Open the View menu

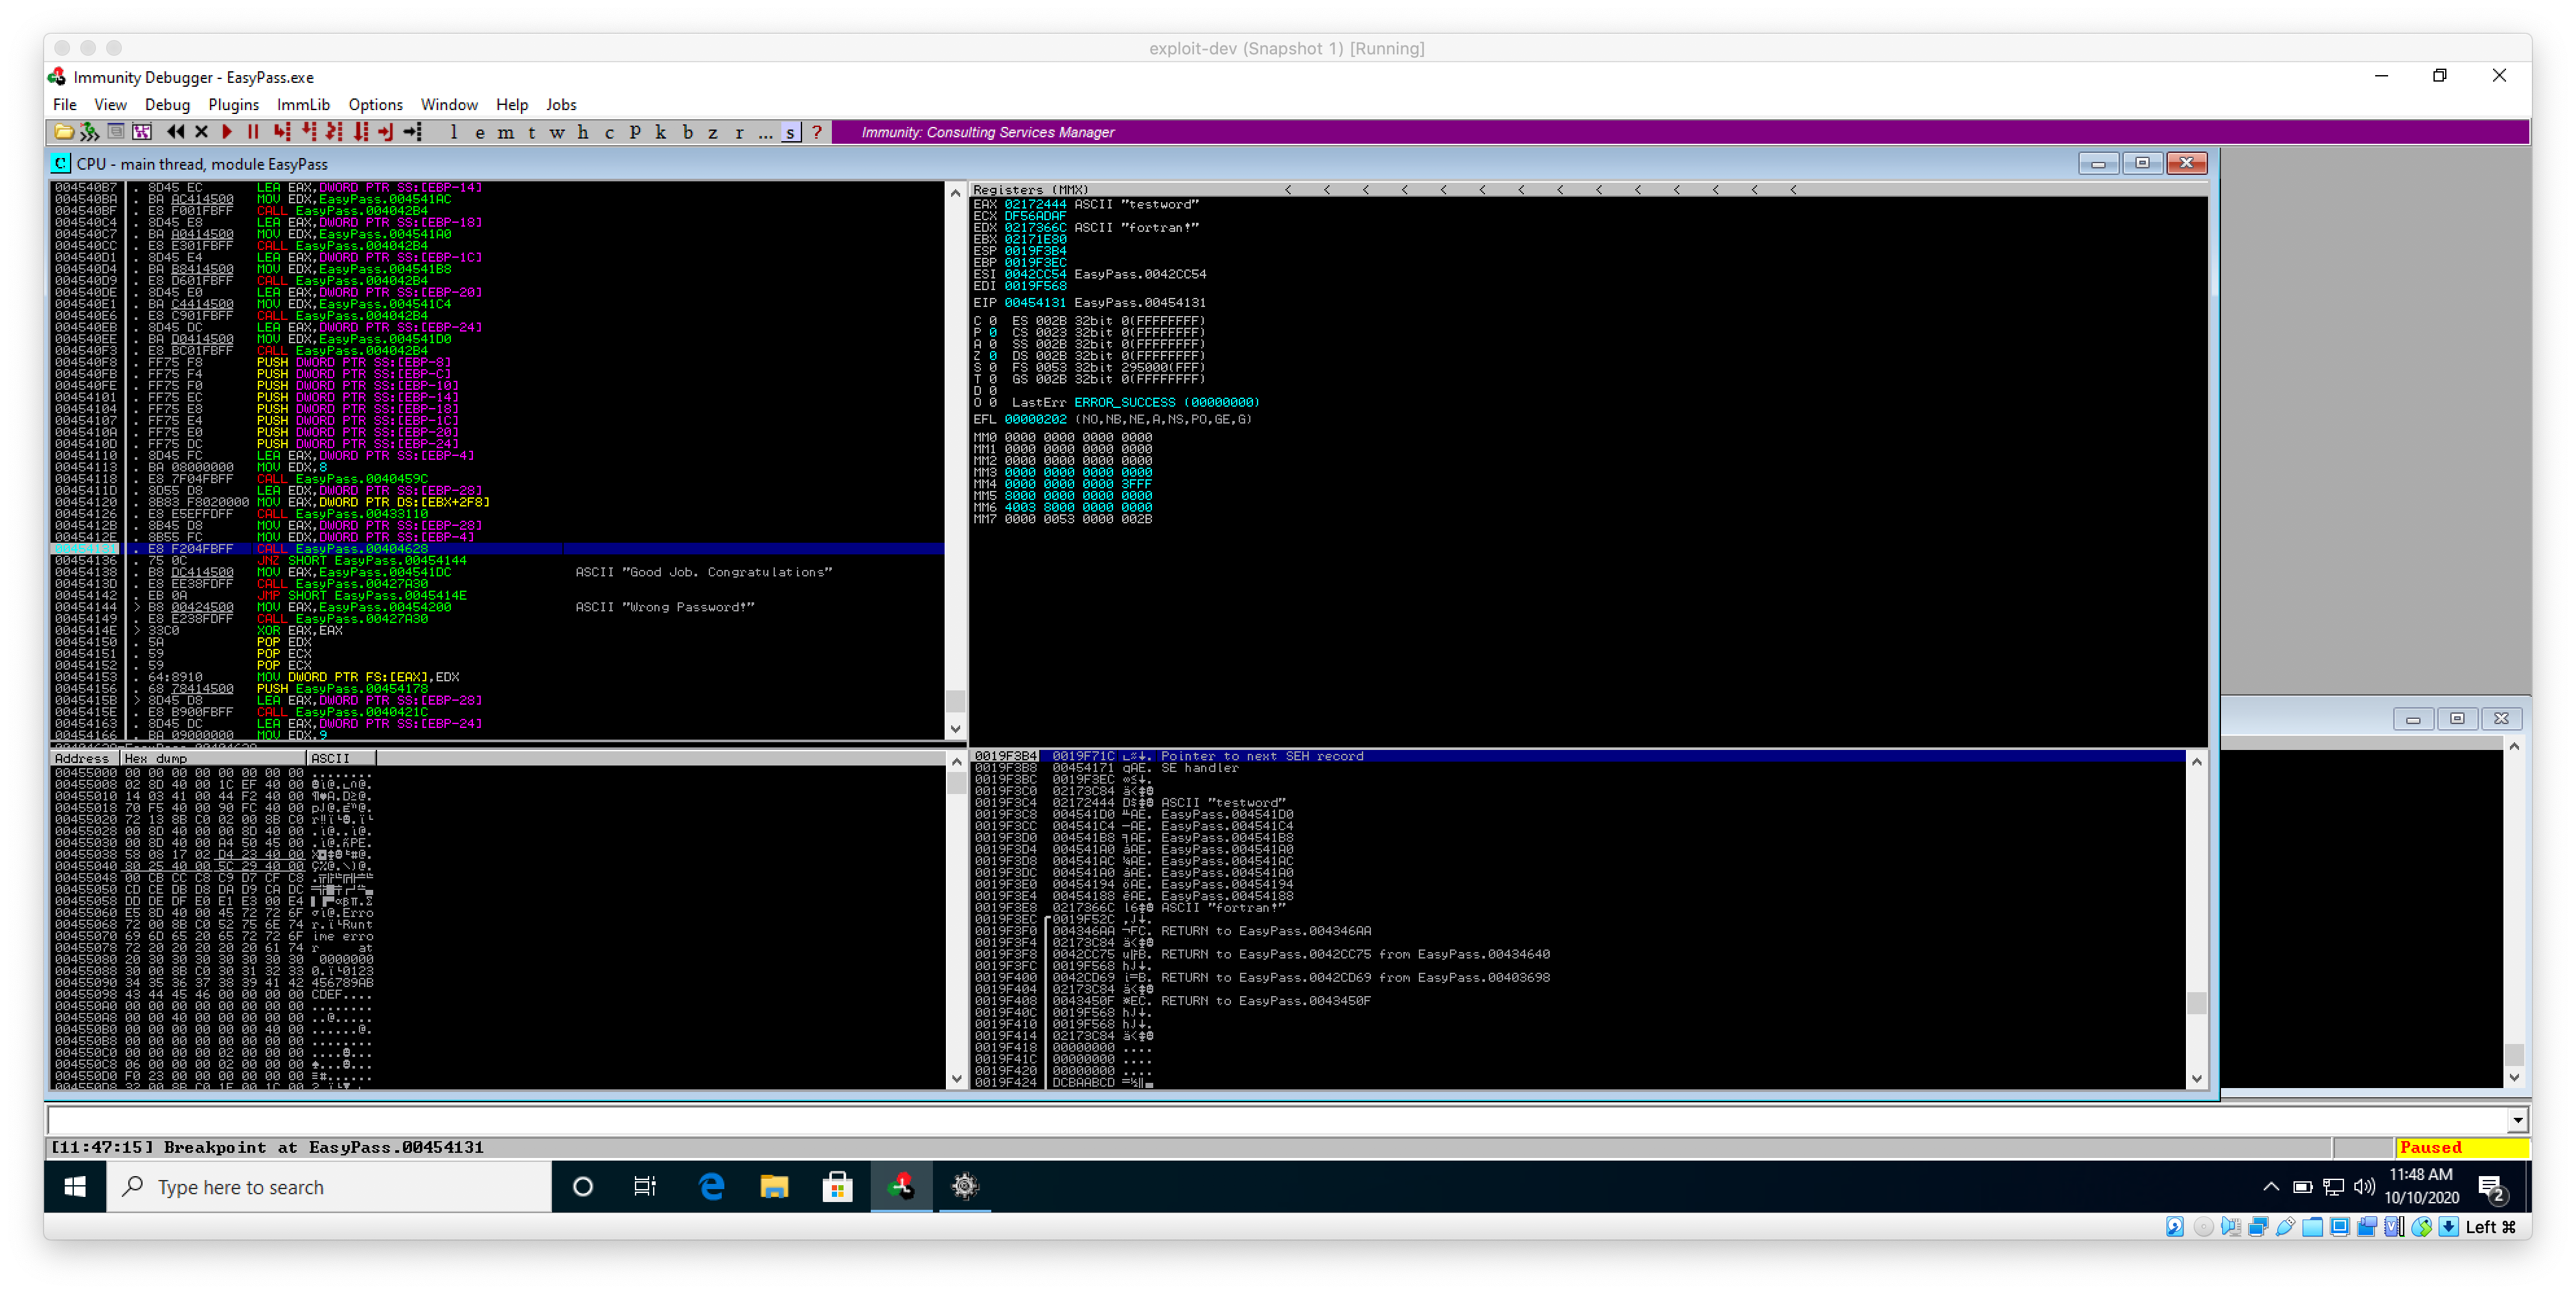click(110, 105)
